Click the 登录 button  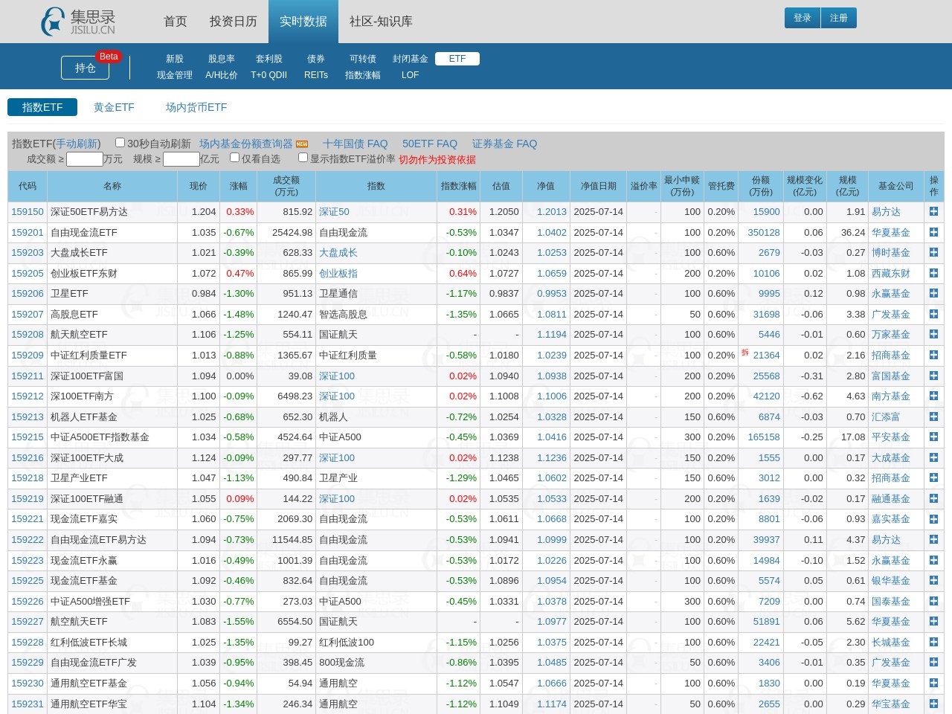[x=803, y=18]
